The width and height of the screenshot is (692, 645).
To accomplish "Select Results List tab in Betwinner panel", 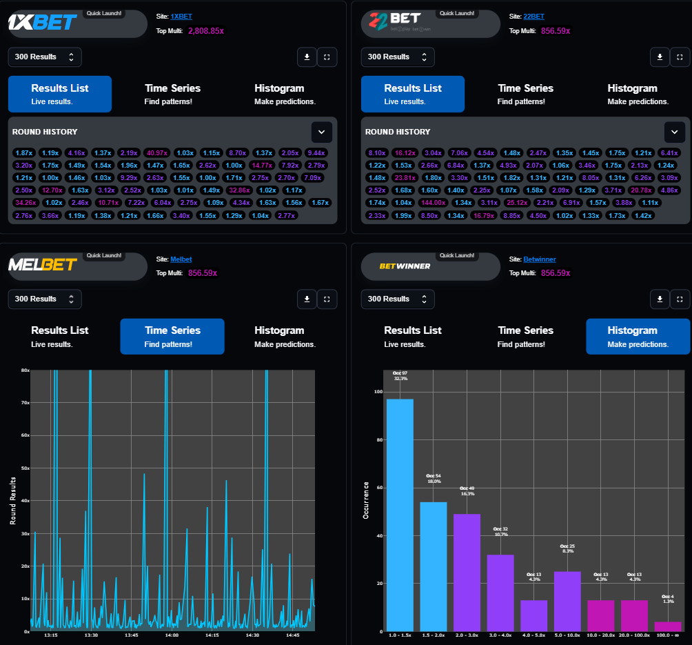I will pos(413,337).
